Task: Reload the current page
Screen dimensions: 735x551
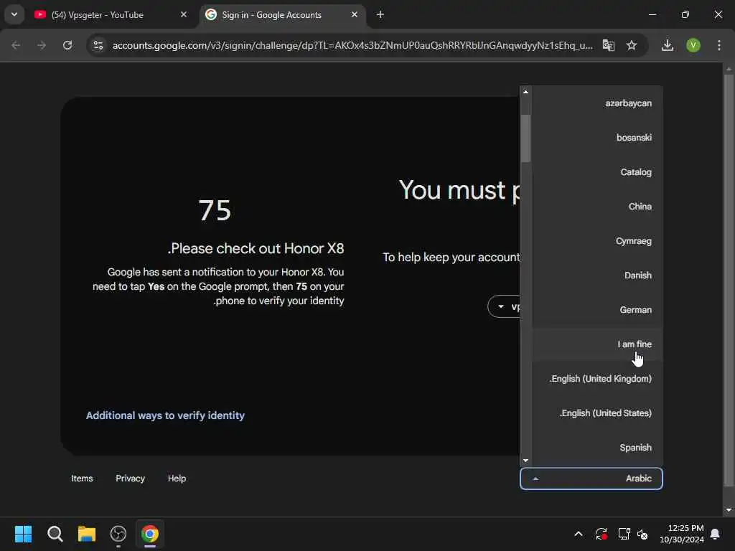Action: point(67,45)
